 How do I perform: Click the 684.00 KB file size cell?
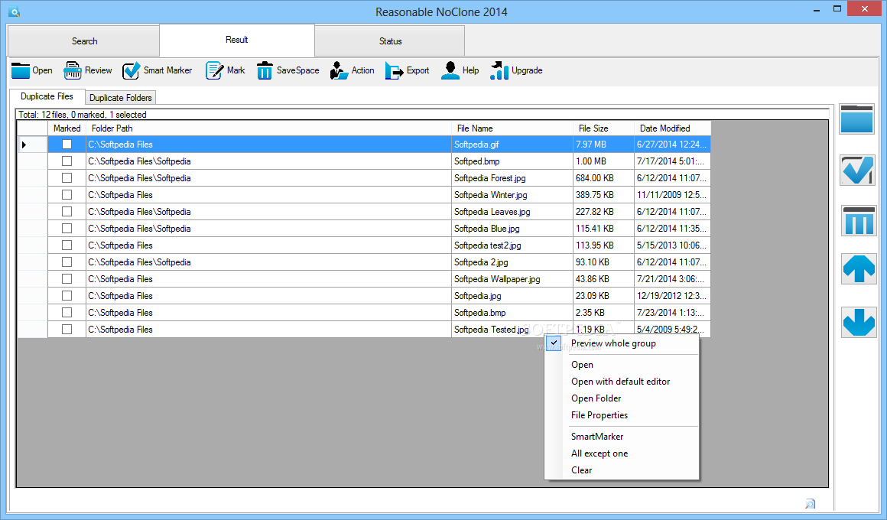pos(603,177)
